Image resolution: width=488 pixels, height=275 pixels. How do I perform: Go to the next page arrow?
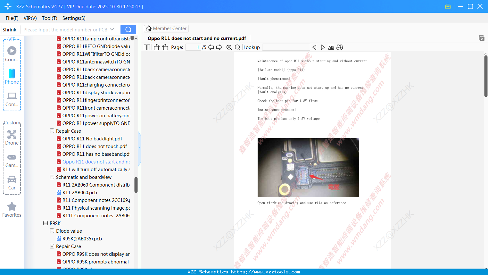[x=219, y=47]
